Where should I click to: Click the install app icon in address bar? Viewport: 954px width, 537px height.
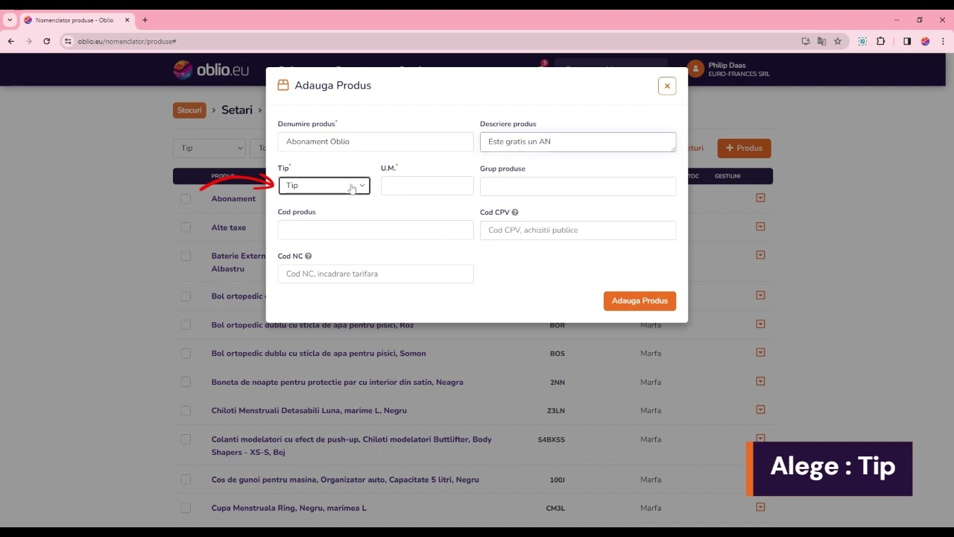(x=806, y=41)
